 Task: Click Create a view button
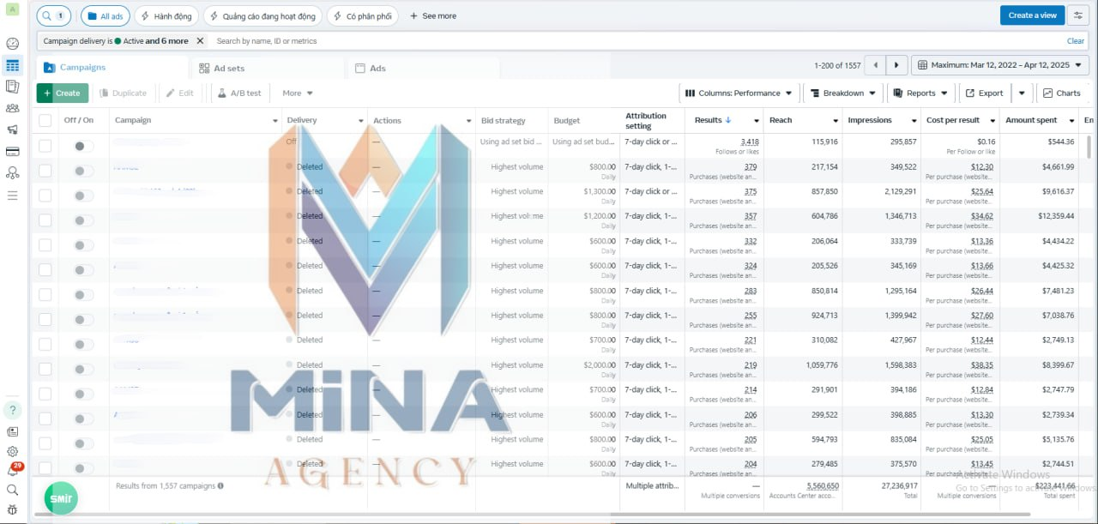[x=1032, y=15]
